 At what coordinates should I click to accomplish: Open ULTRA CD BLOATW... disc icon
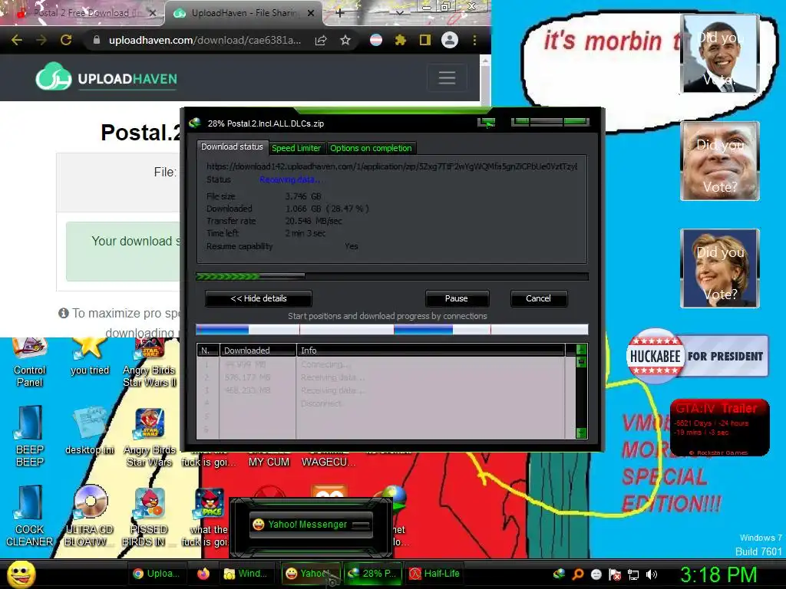[x=90, y=516]
